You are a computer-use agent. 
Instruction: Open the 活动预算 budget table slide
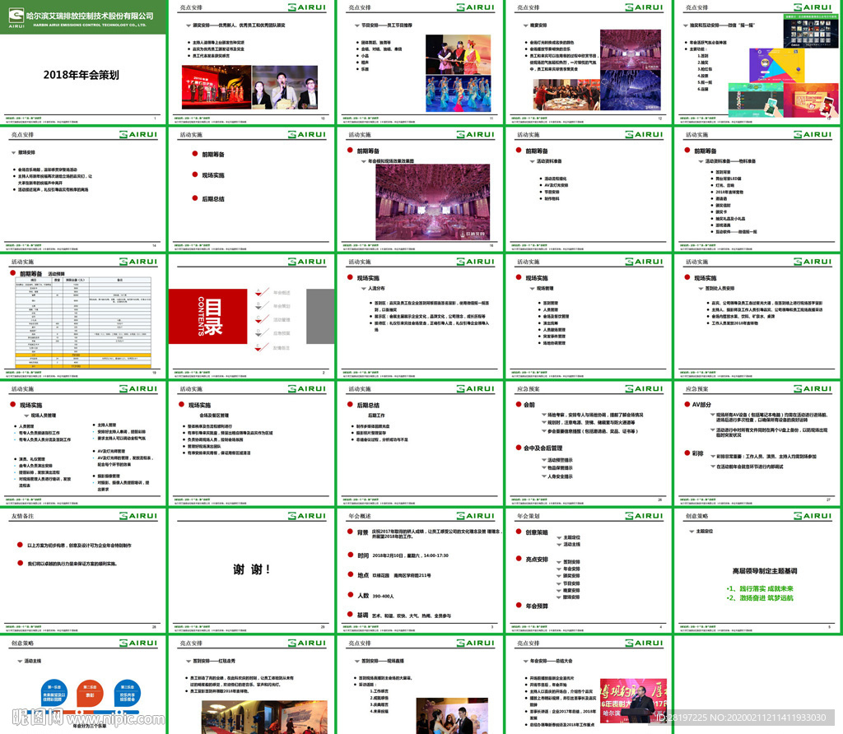(x=83, y=317)
